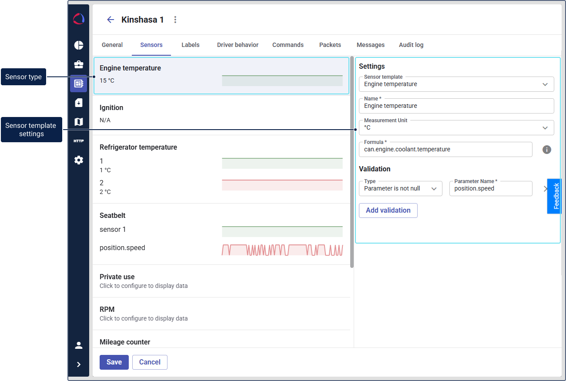Click the 15 °C engine temperature value

(107, 80)
